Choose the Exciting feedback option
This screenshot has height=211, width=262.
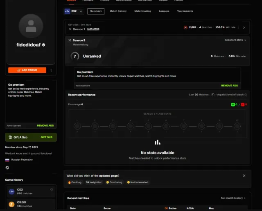pyautogui.click(x=75, y=182)
